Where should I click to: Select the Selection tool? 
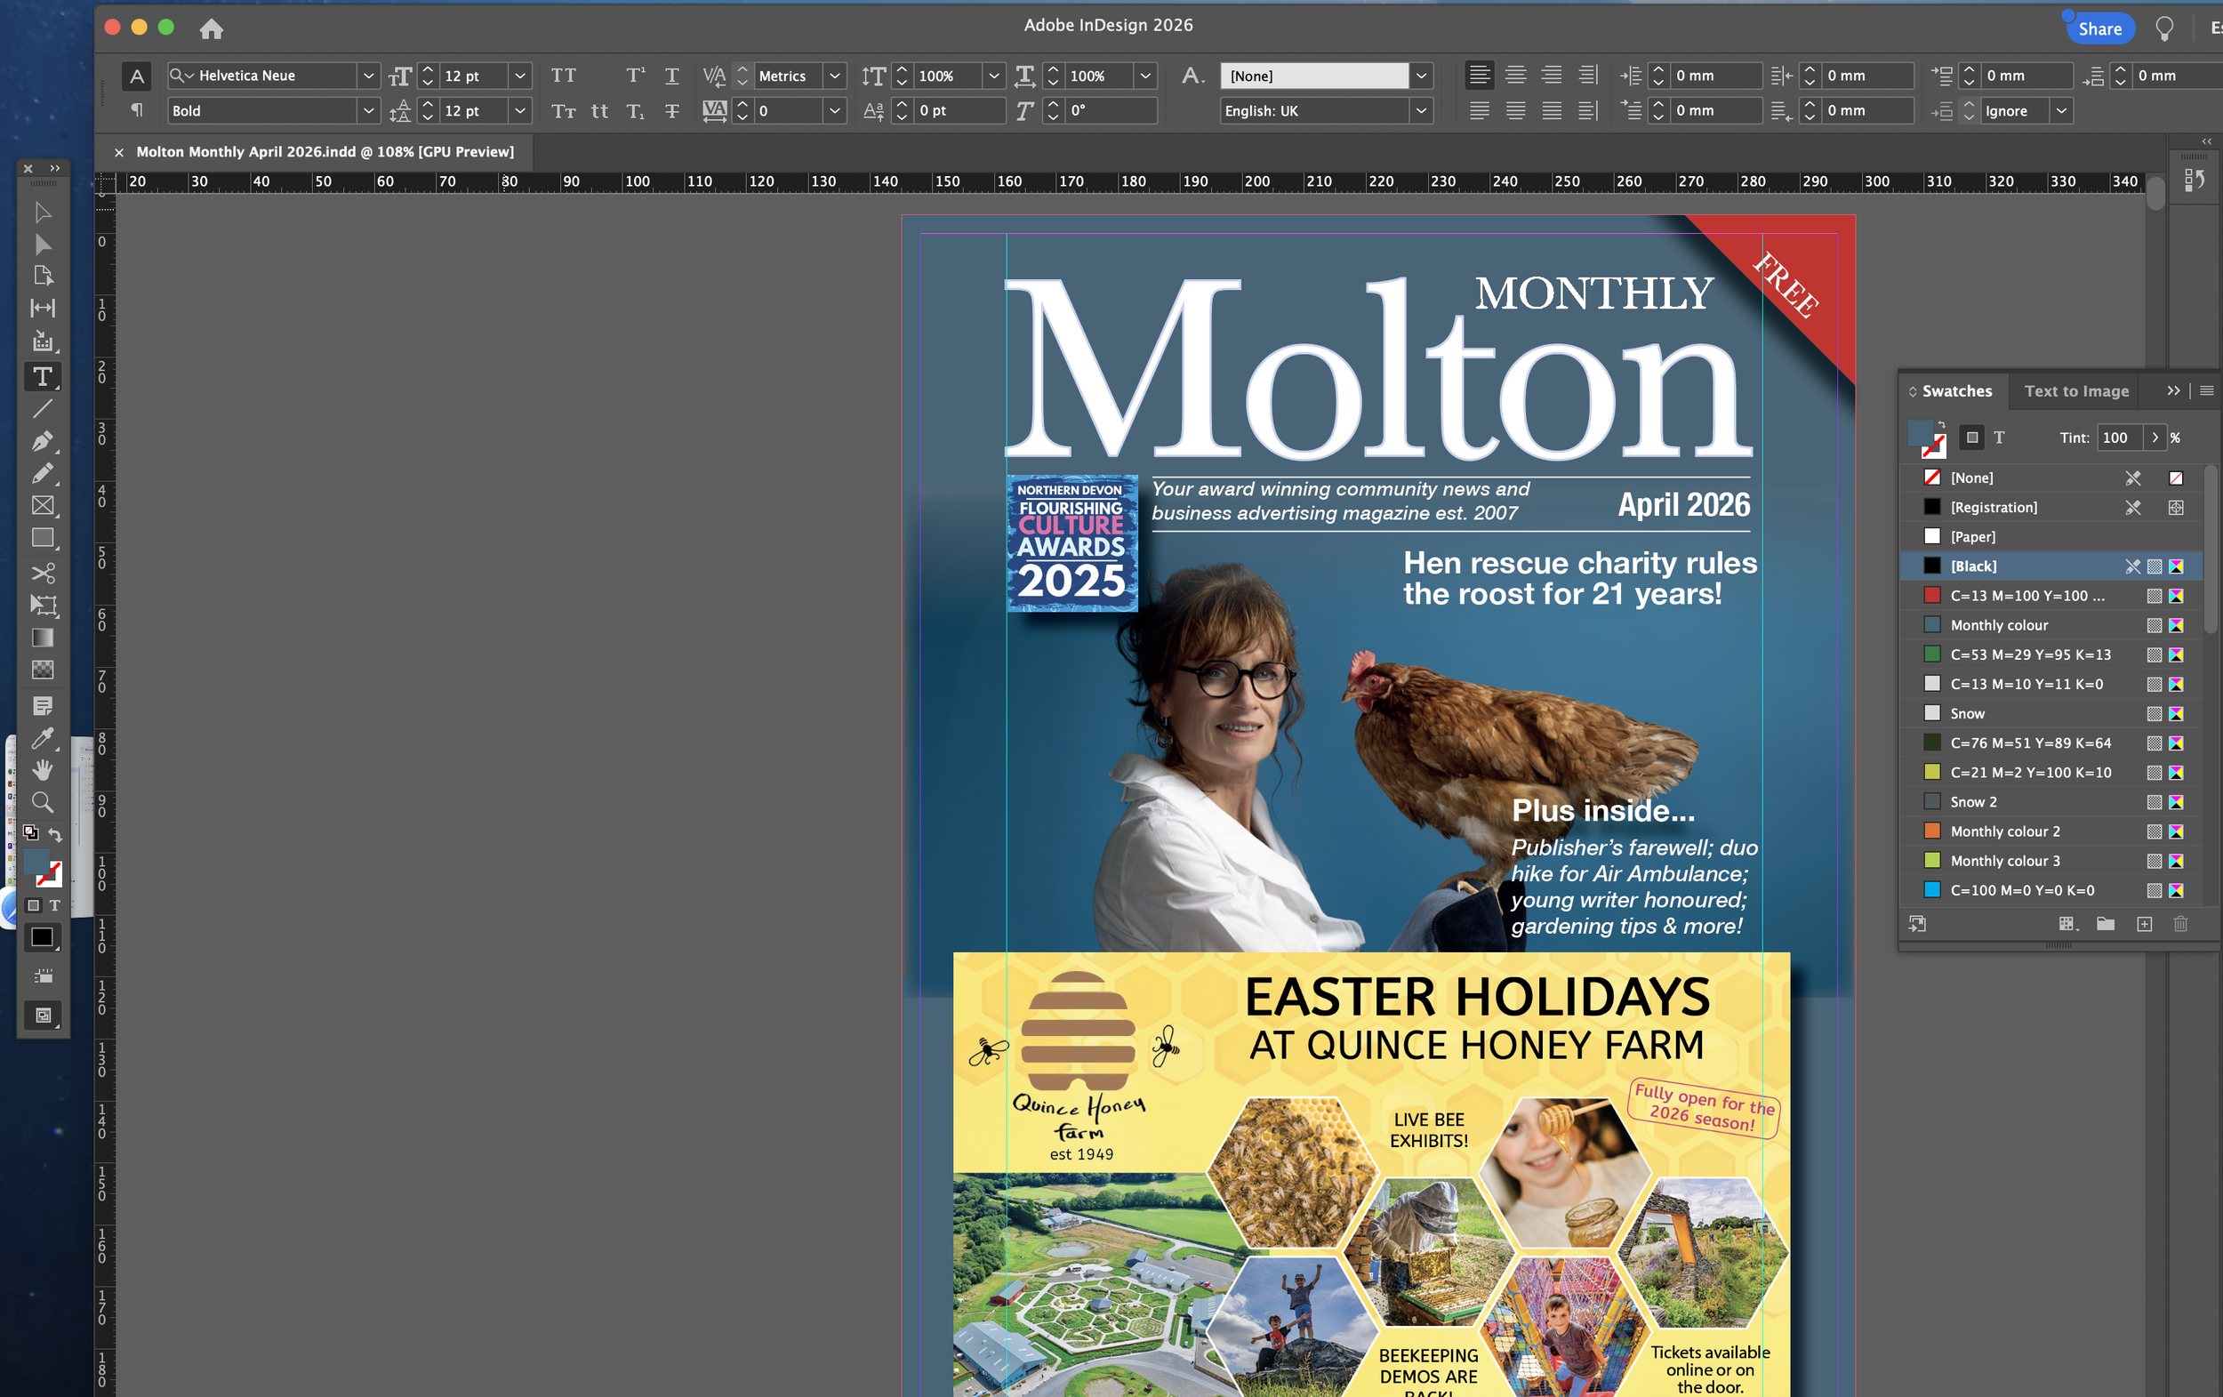click(x=43, y=213)
